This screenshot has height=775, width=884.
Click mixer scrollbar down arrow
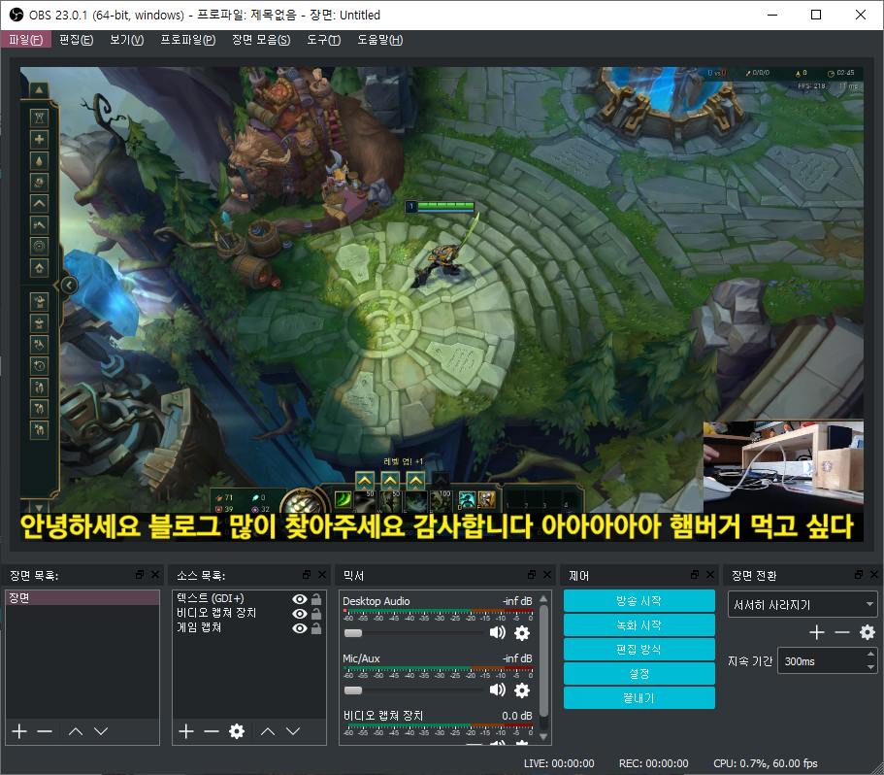pyautogui.click(x=543, y=737)
